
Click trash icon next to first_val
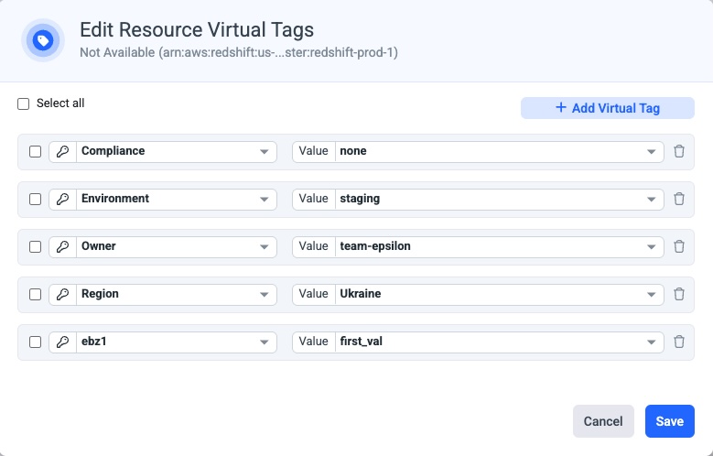tap(679, 342)
